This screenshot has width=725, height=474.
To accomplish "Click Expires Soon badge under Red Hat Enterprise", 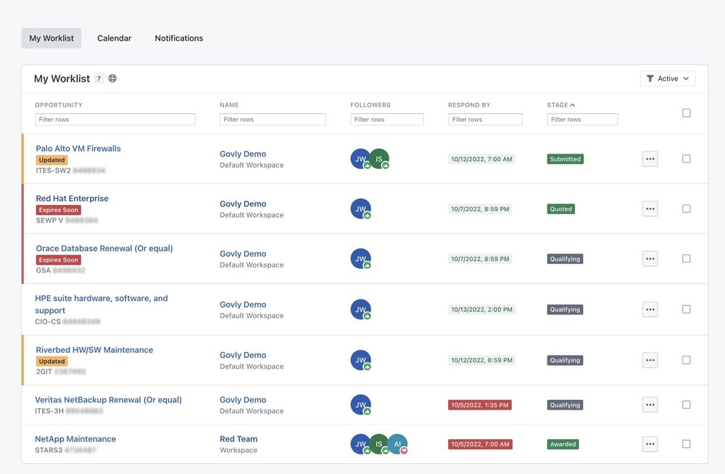I will (x=58, y=210).
